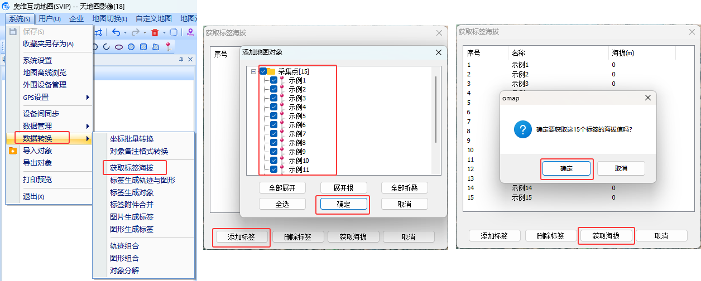Select the red pushpin label tool
The width and height of the screenshot is (701, 281).
click(x=167, y=47)
